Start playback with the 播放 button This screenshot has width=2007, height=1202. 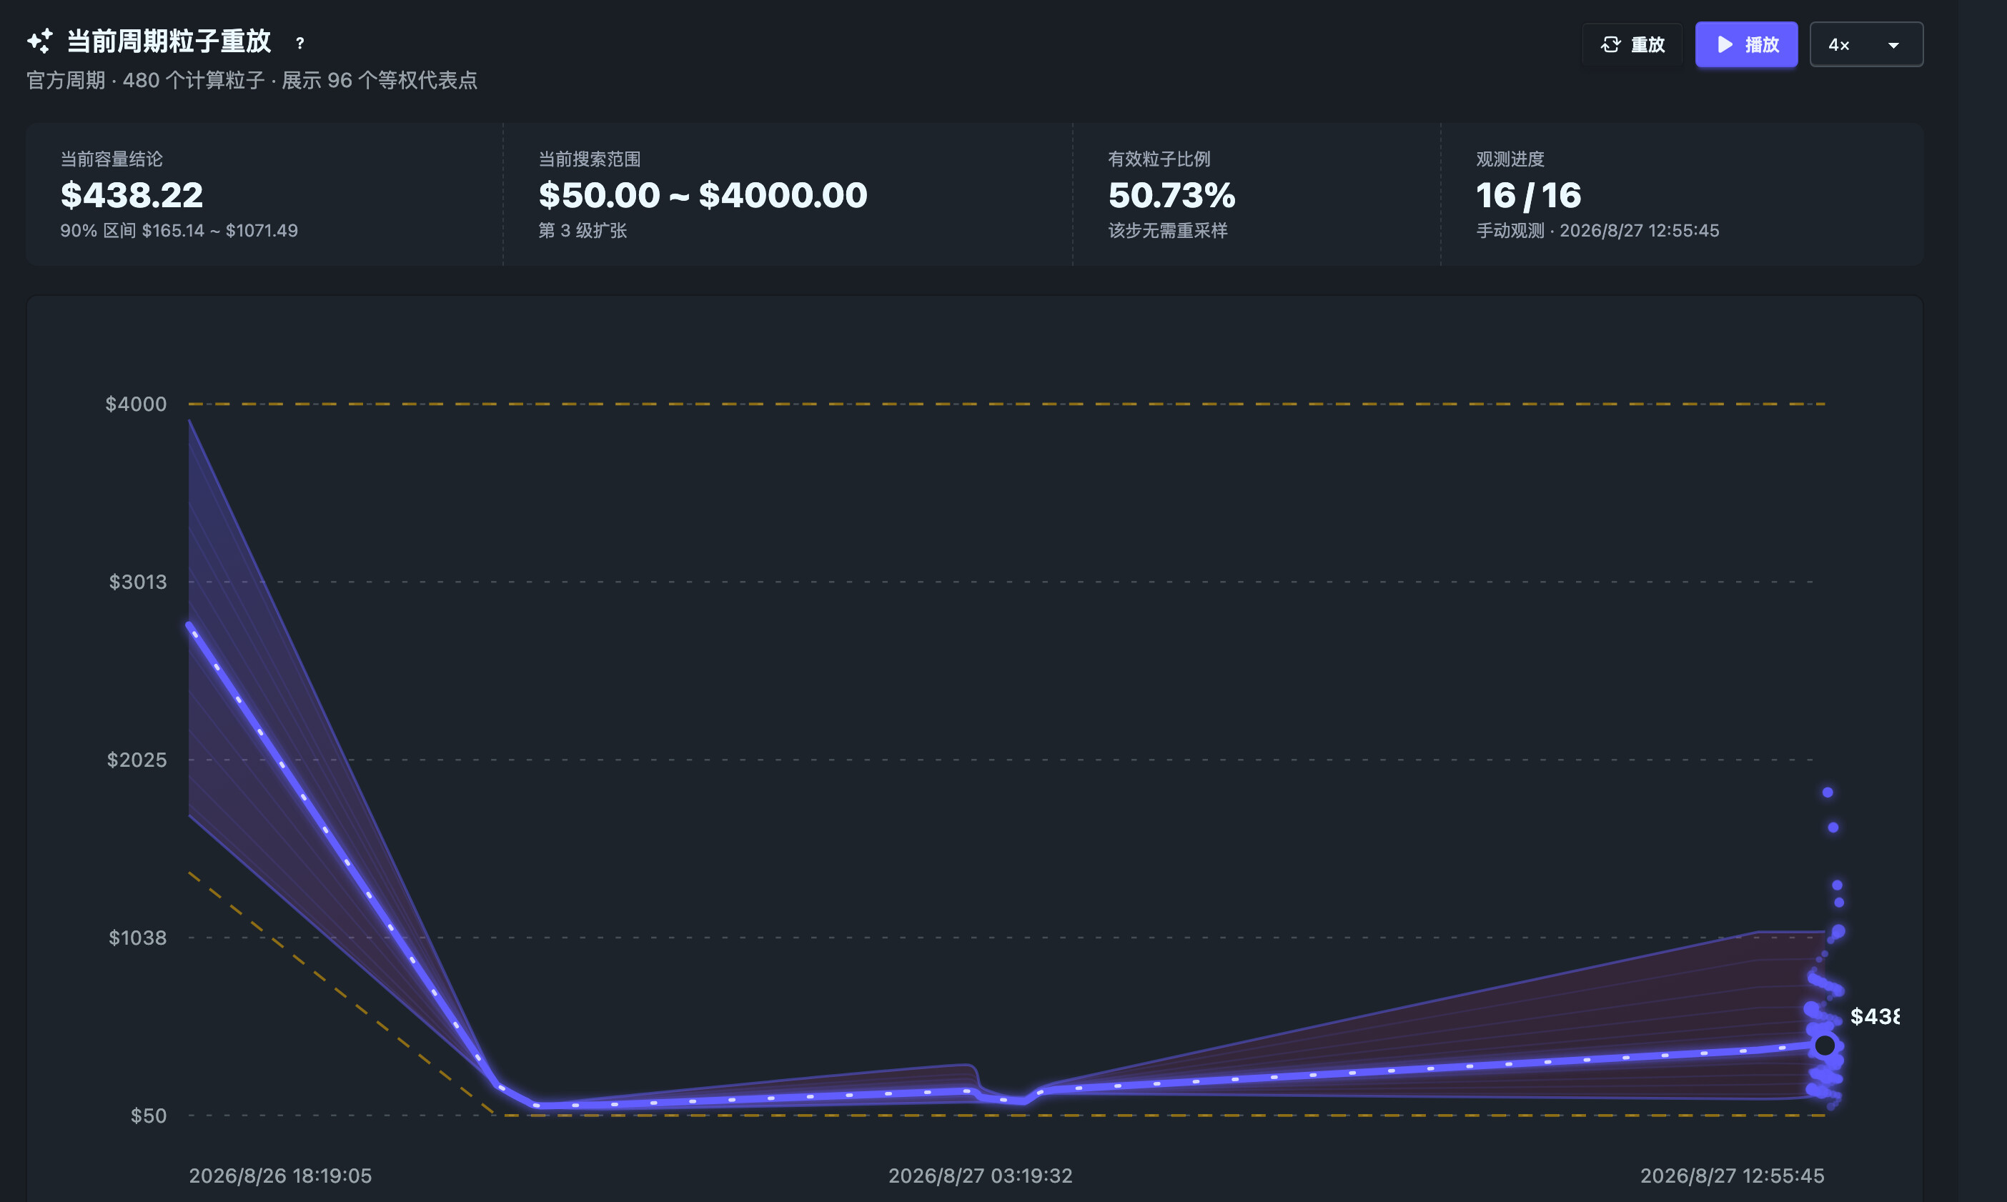[1746, 44]
